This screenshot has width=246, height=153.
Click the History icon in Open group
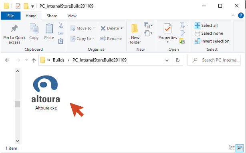coord(182,41)
